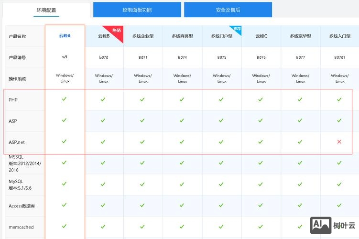Image resolution: width=359 pixels, height=239 pixels.
Task: Click product code B074
Action: pyautogui.click(x=182, y=57)
